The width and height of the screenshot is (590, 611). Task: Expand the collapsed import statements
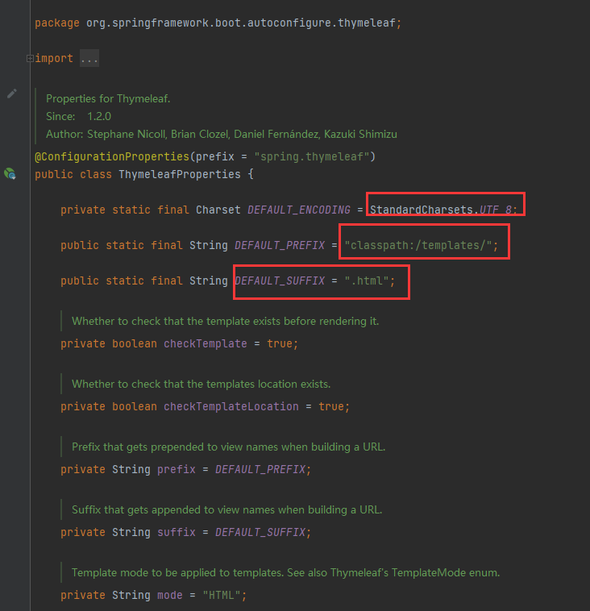pos(30,59)
